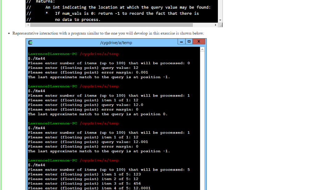
Task: Click the line 'items (up to 100) that will be processed: 0'
Action: [x=109, y=63]
